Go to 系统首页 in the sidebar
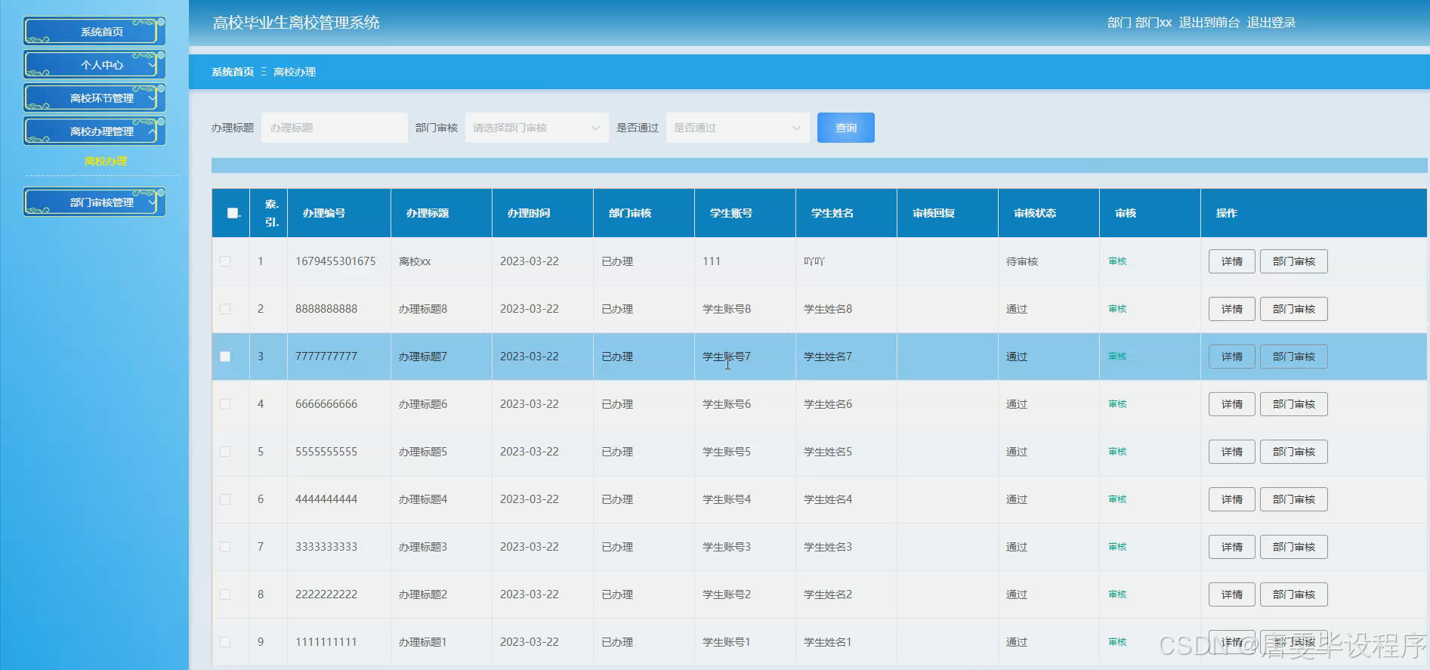1430x670 pixels. click(94, 31)
